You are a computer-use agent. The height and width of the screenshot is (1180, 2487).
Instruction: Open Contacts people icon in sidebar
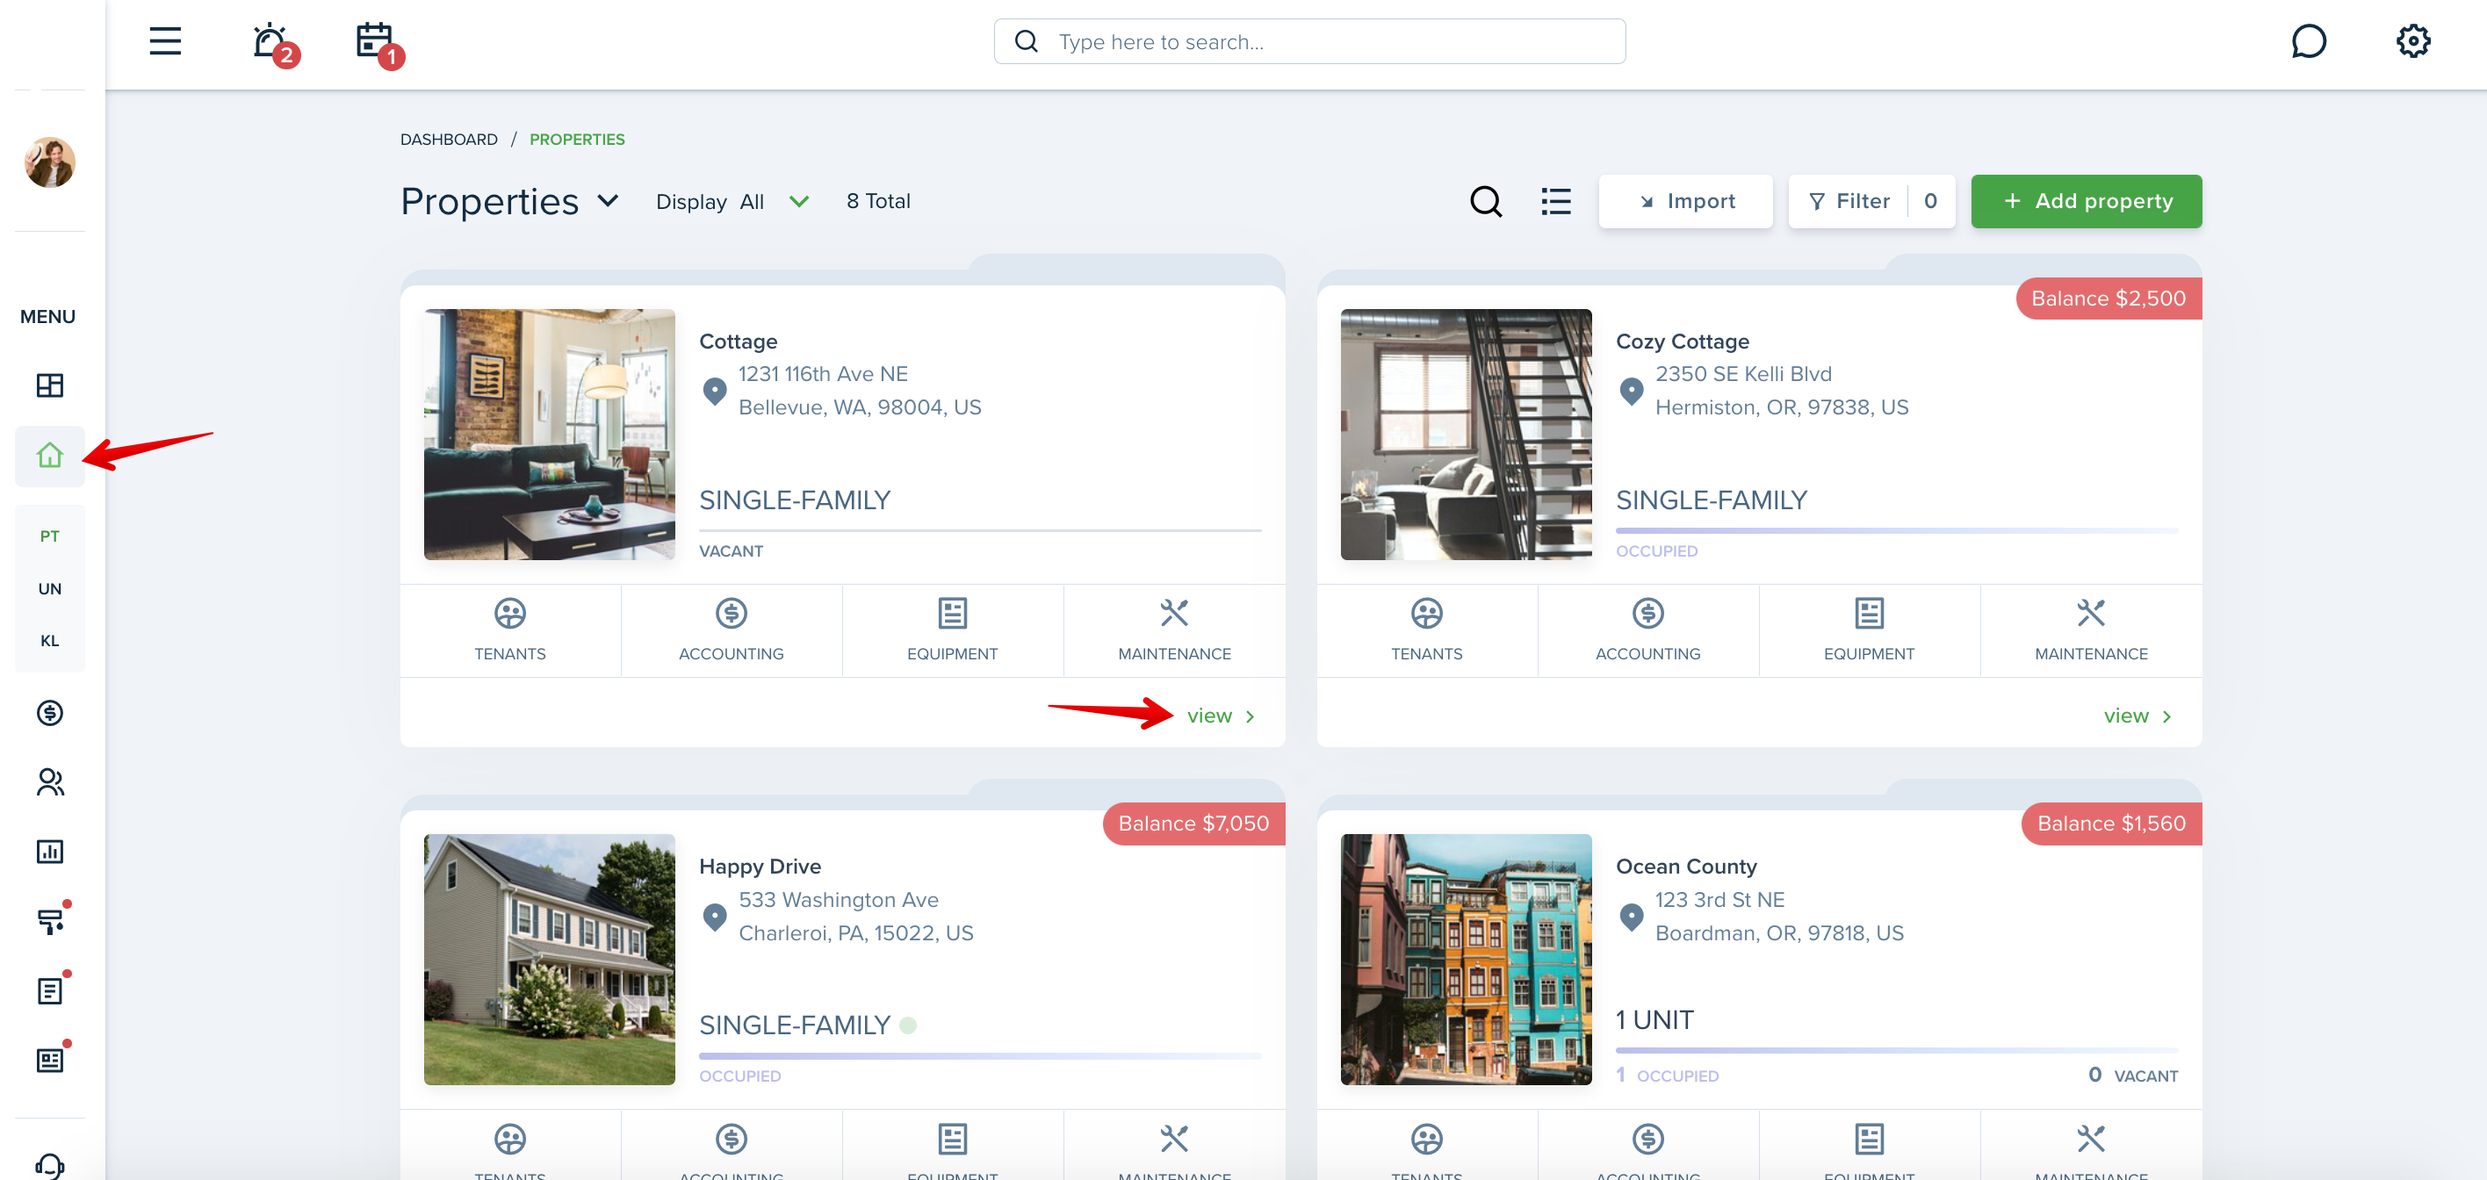pos(49,781)
